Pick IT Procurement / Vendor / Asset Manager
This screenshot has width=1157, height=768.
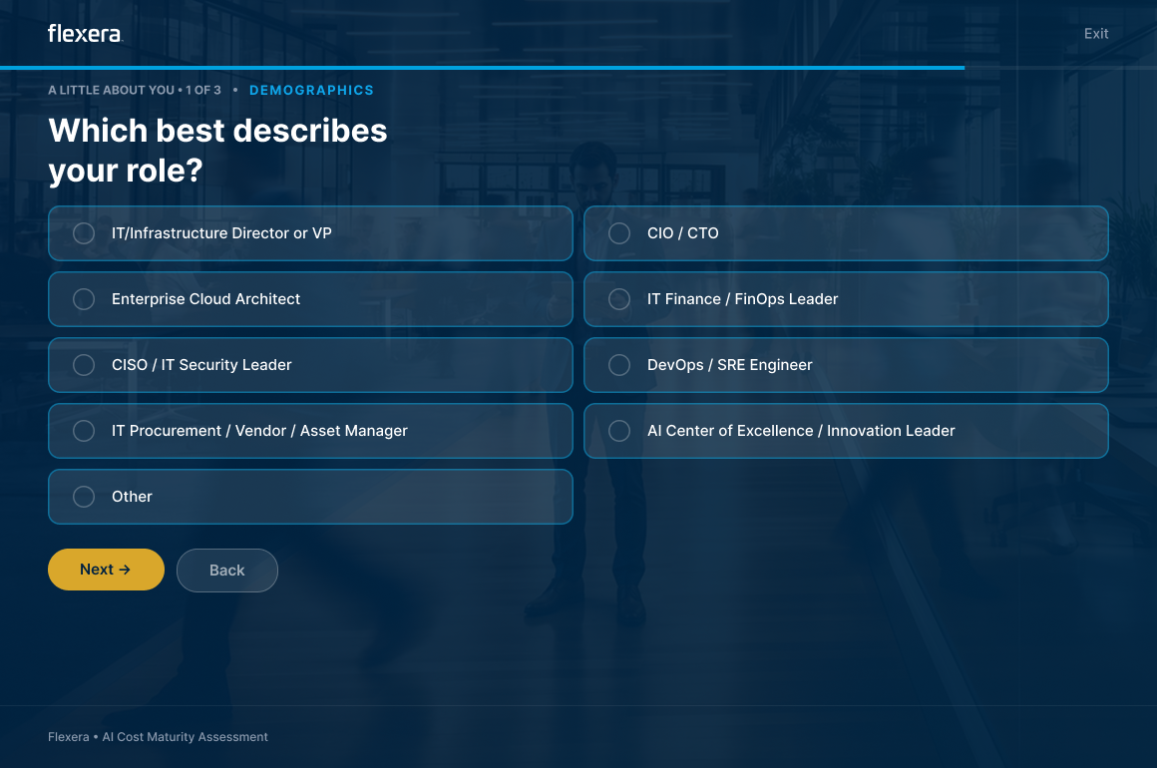point(310,431)
